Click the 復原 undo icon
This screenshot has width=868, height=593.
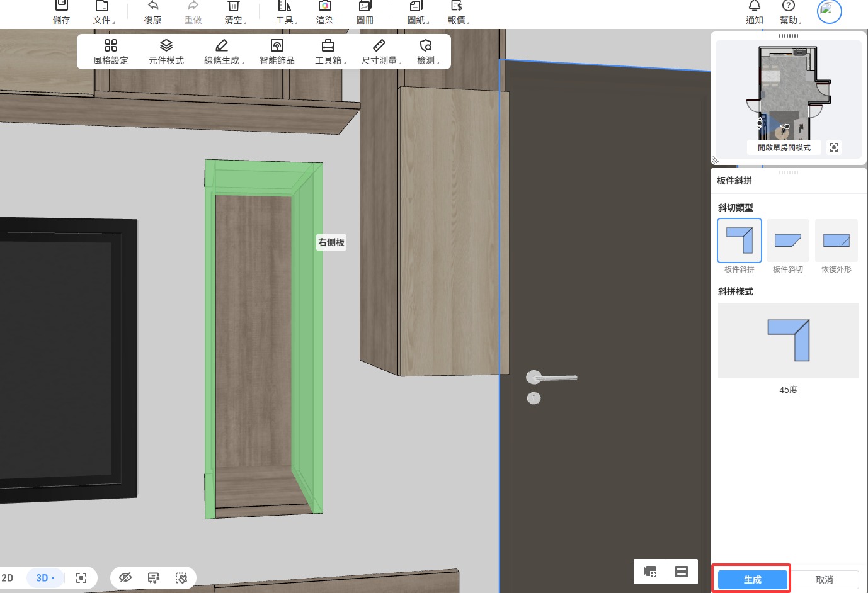(x=152, y=7)
